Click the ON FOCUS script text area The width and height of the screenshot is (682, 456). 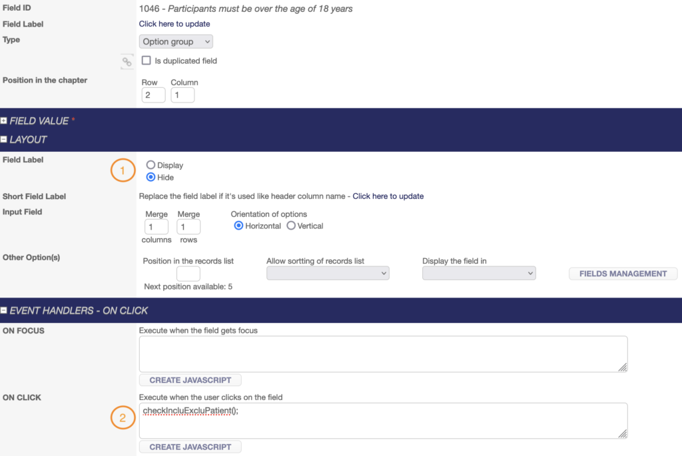[x=383, y=353]
